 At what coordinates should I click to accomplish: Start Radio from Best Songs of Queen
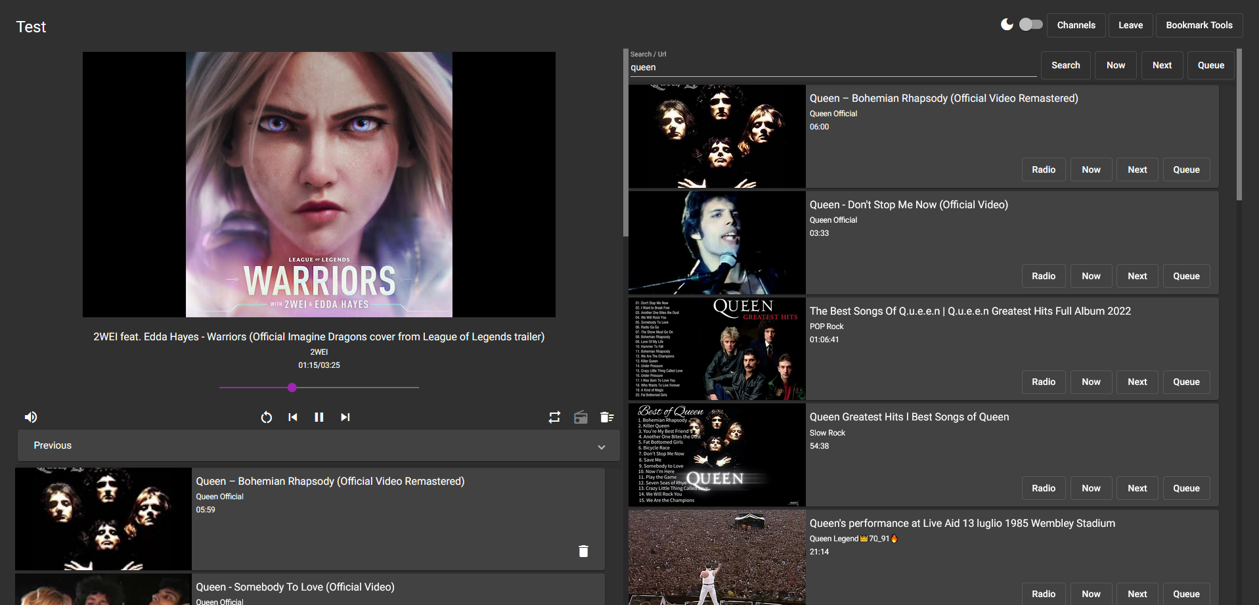click(1044, 488)
